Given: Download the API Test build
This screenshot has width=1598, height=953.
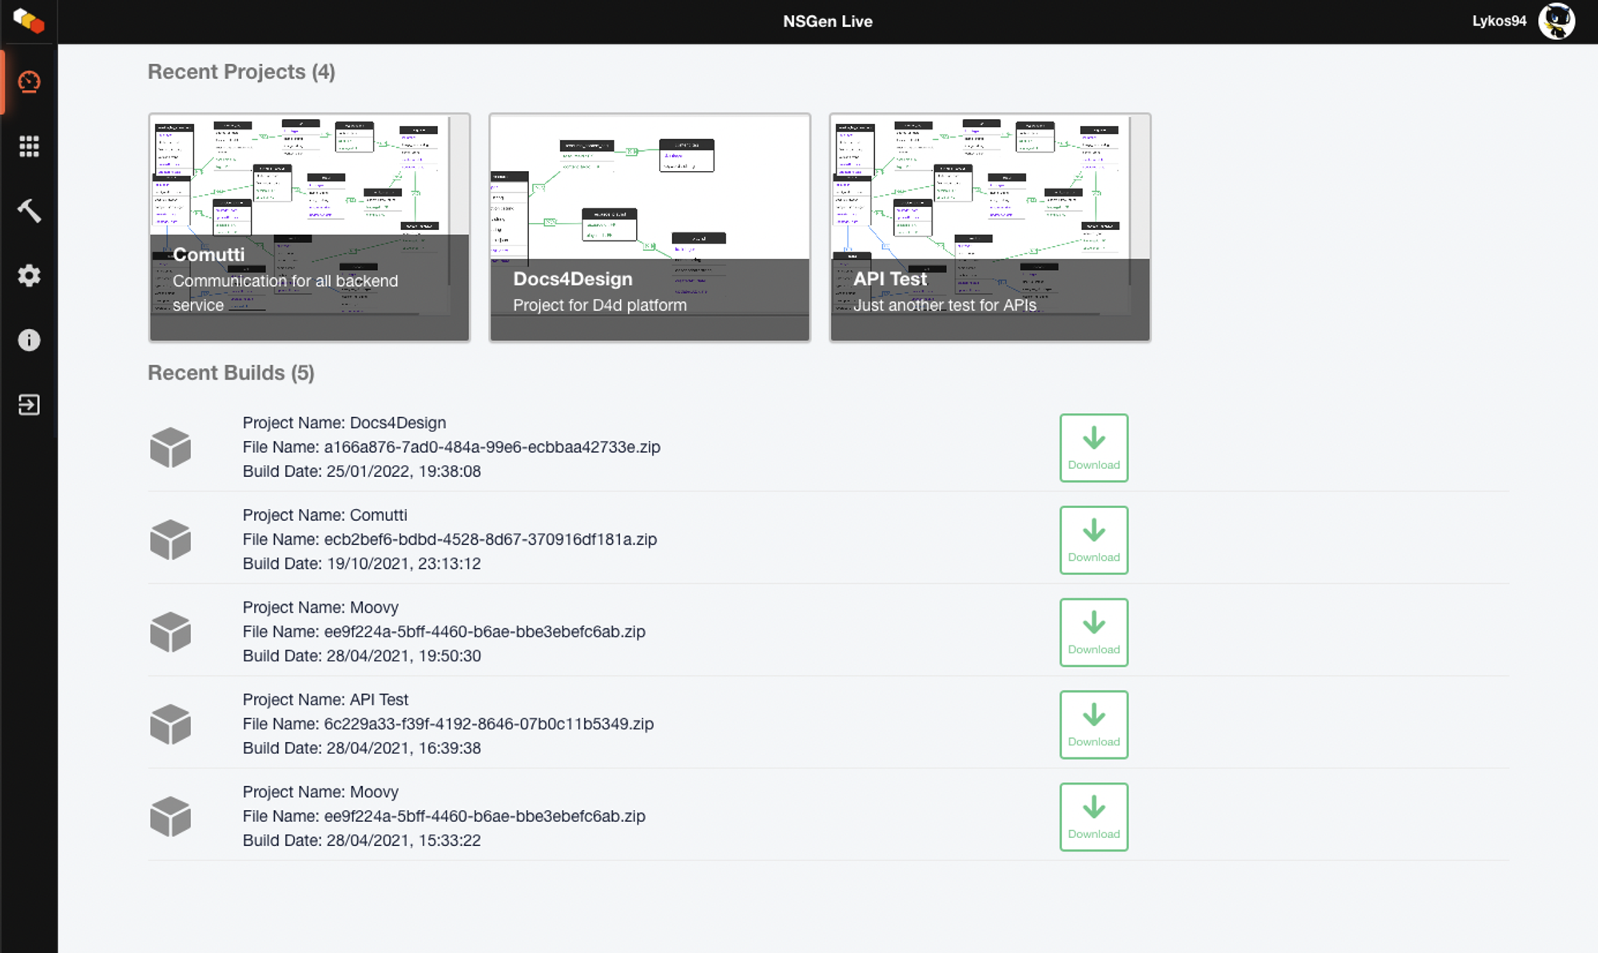Looking at the screenshot, I should pyautogui.click(x=1093, y=725).
